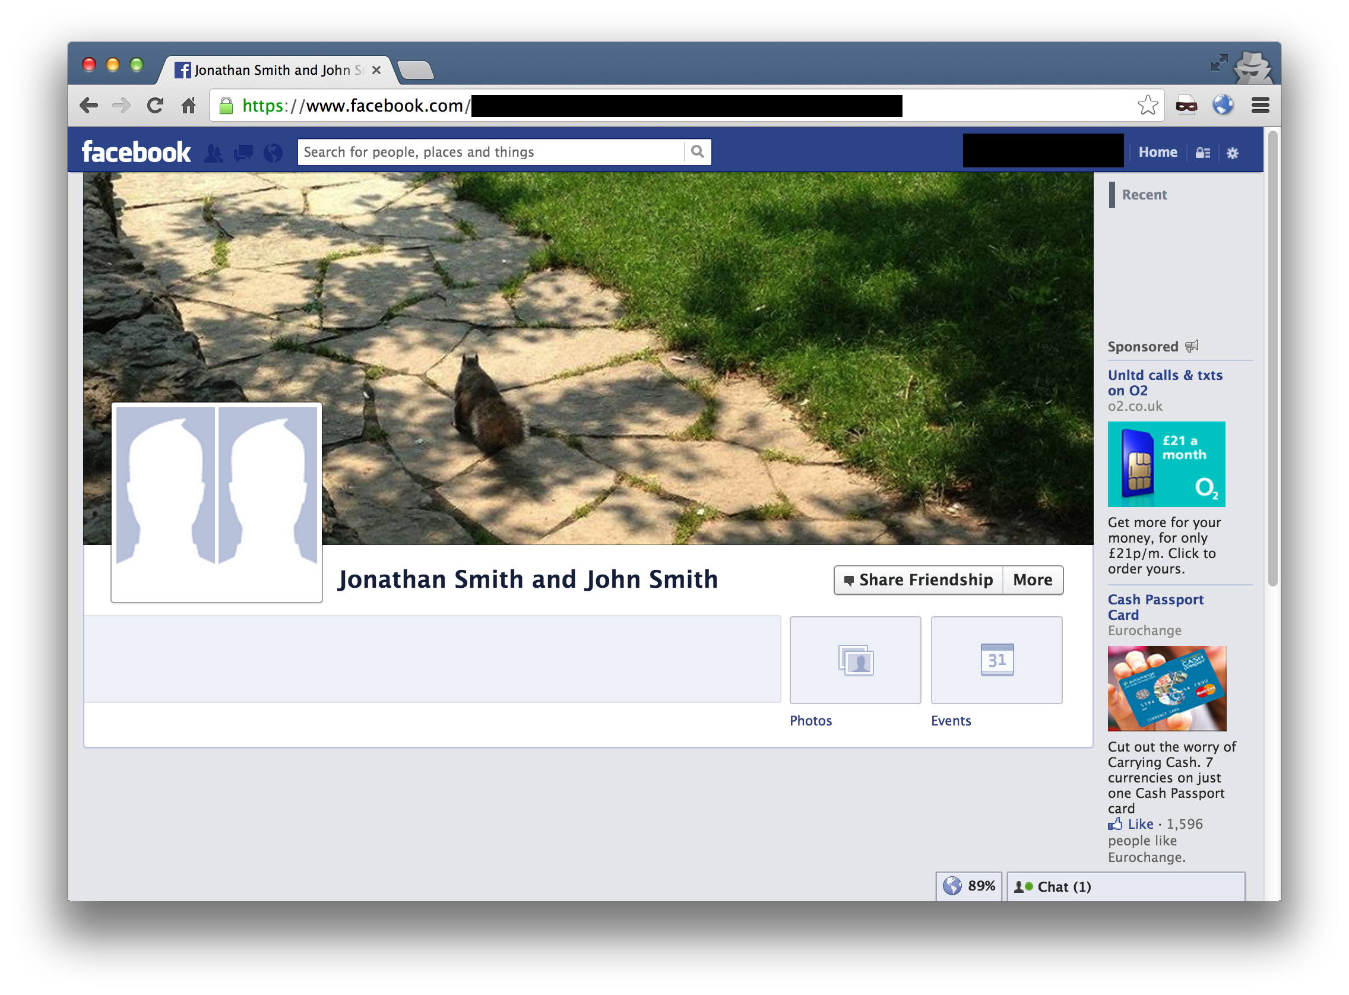Image resolution: width=1349 pixels, height=995 pixels.
Task: Open Facebook friend requests icon
Action: pos(214,153)
